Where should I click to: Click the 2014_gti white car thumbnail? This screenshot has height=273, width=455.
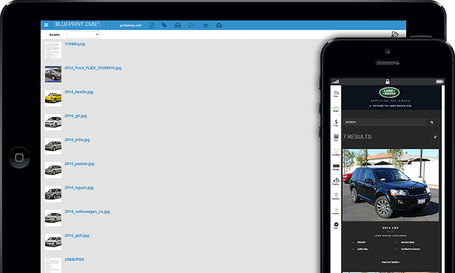(x=53, y=122)
